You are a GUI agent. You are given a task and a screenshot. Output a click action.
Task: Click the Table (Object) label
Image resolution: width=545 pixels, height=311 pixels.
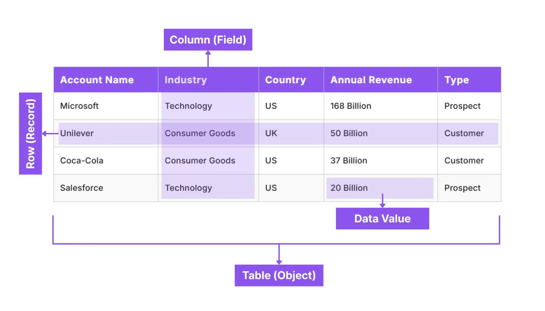[x=279, y=275]
